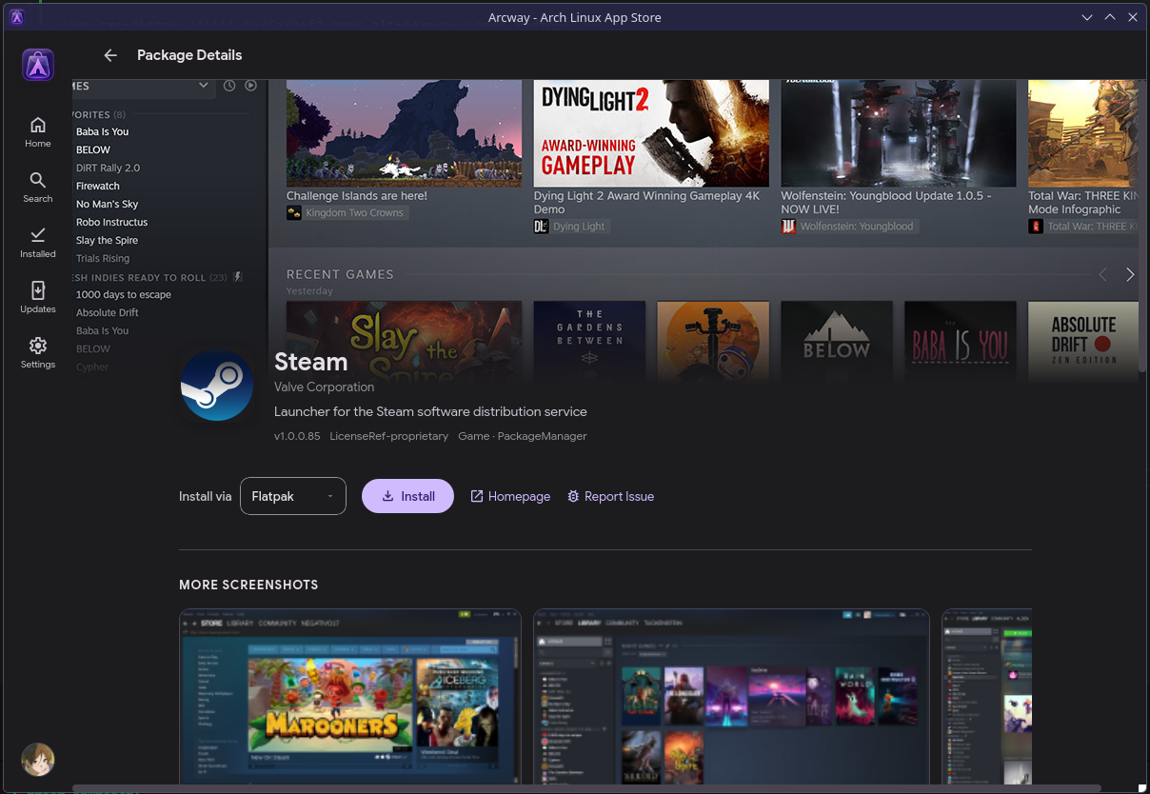Click 'Firewatch' in the banner game list
The height and width of the screenshot is (794, 1150).
[x=98, y=186]
